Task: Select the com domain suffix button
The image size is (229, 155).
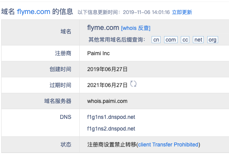Action: pyautogui.click(x=171, y=40)
